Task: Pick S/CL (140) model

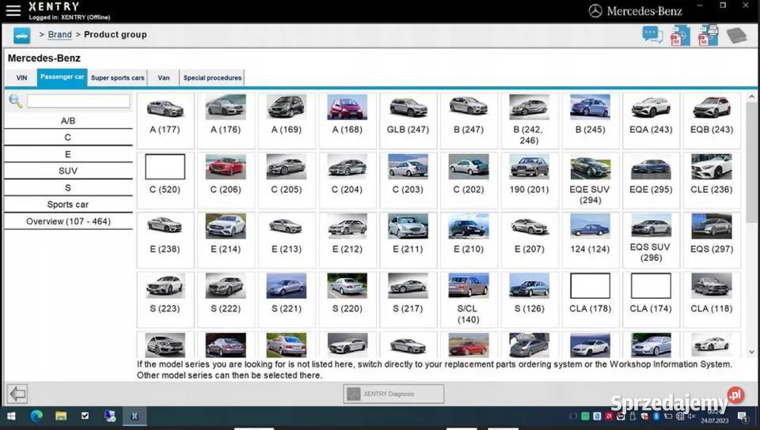Action: click(469, 300)
